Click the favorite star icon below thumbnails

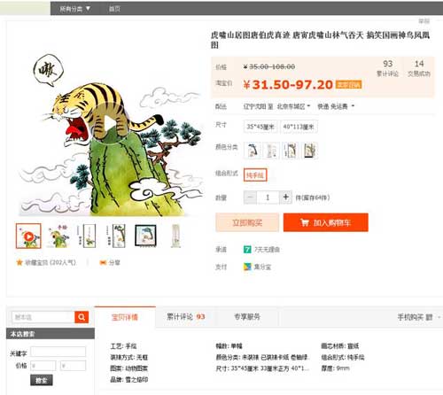[x=19, y=262]
